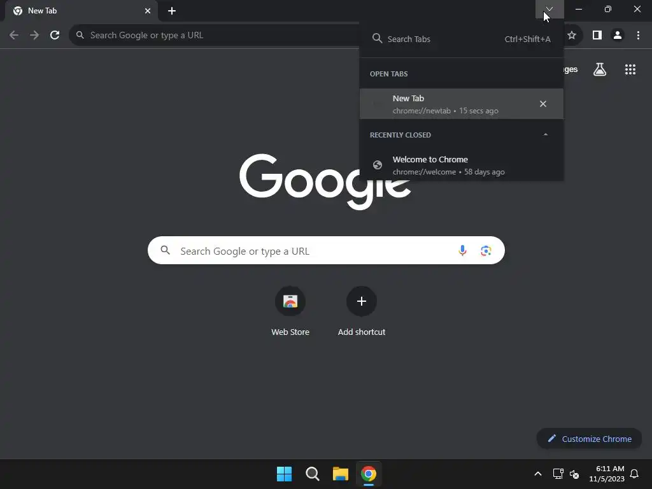652x489 pixels.
Task: Open File Explorer from taskbar
Action: click(340, 474)
